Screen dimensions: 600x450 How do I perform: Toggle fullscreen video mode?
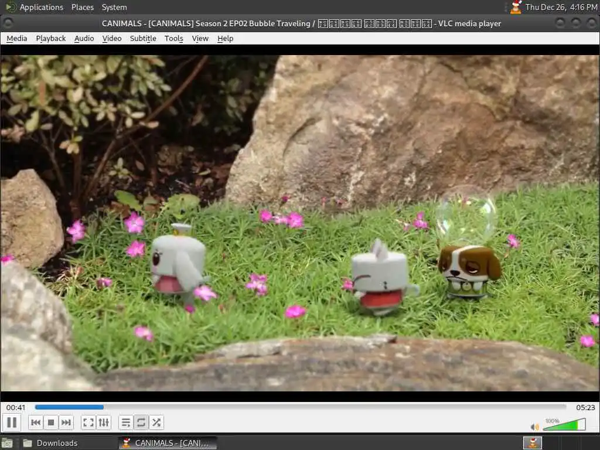88,422
